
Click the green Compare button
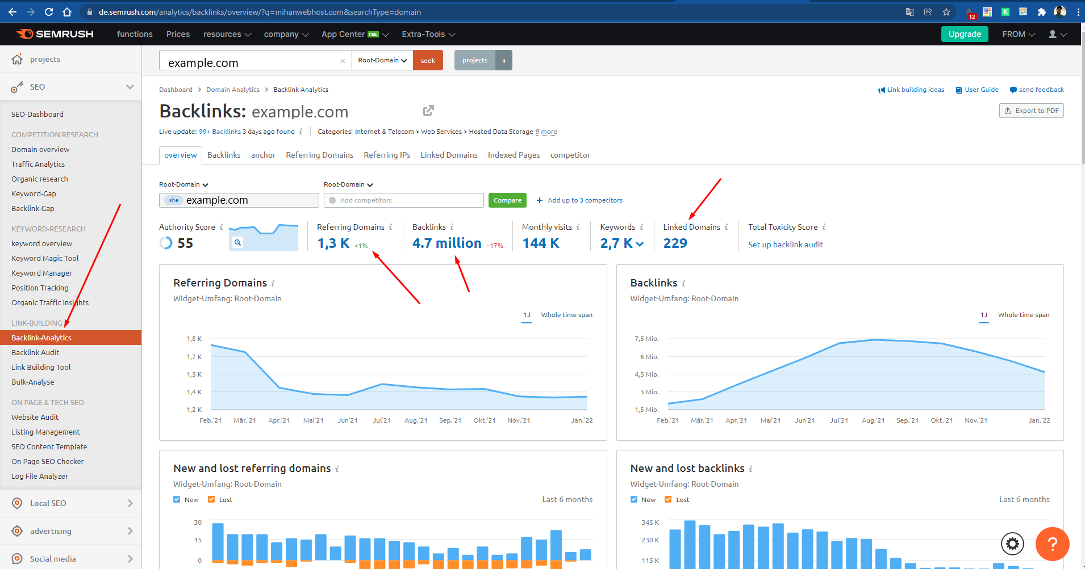coord(507,200)
